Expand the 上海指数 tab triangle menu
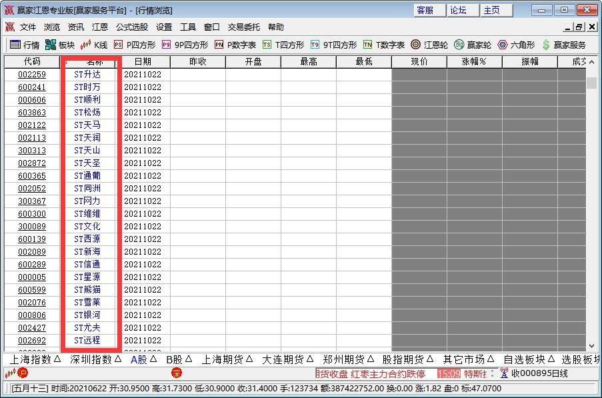This screenshot has width=602, height=398. point(57,359)
